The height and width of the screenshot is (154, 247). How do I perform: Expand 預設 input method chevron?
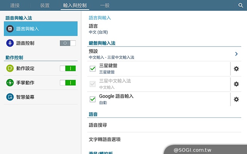236,54
